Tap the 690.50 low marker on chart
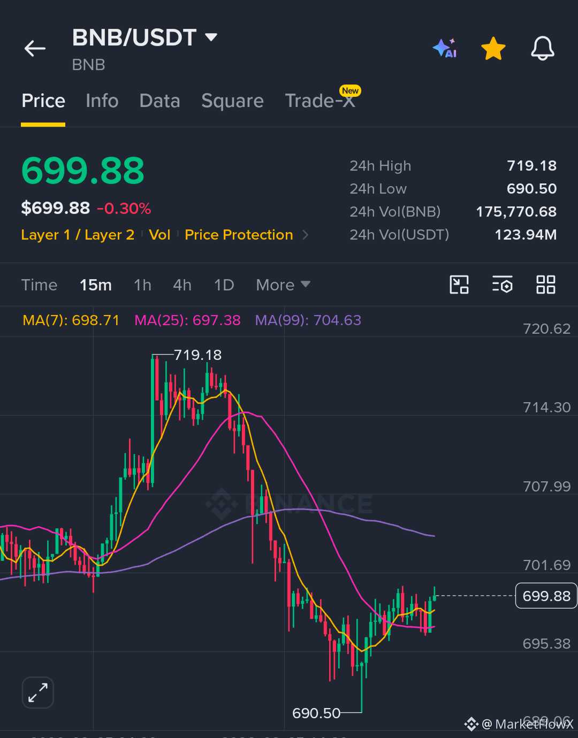Image resolution: width=578 pixels, height=738 pixels. tap(316, 713)
